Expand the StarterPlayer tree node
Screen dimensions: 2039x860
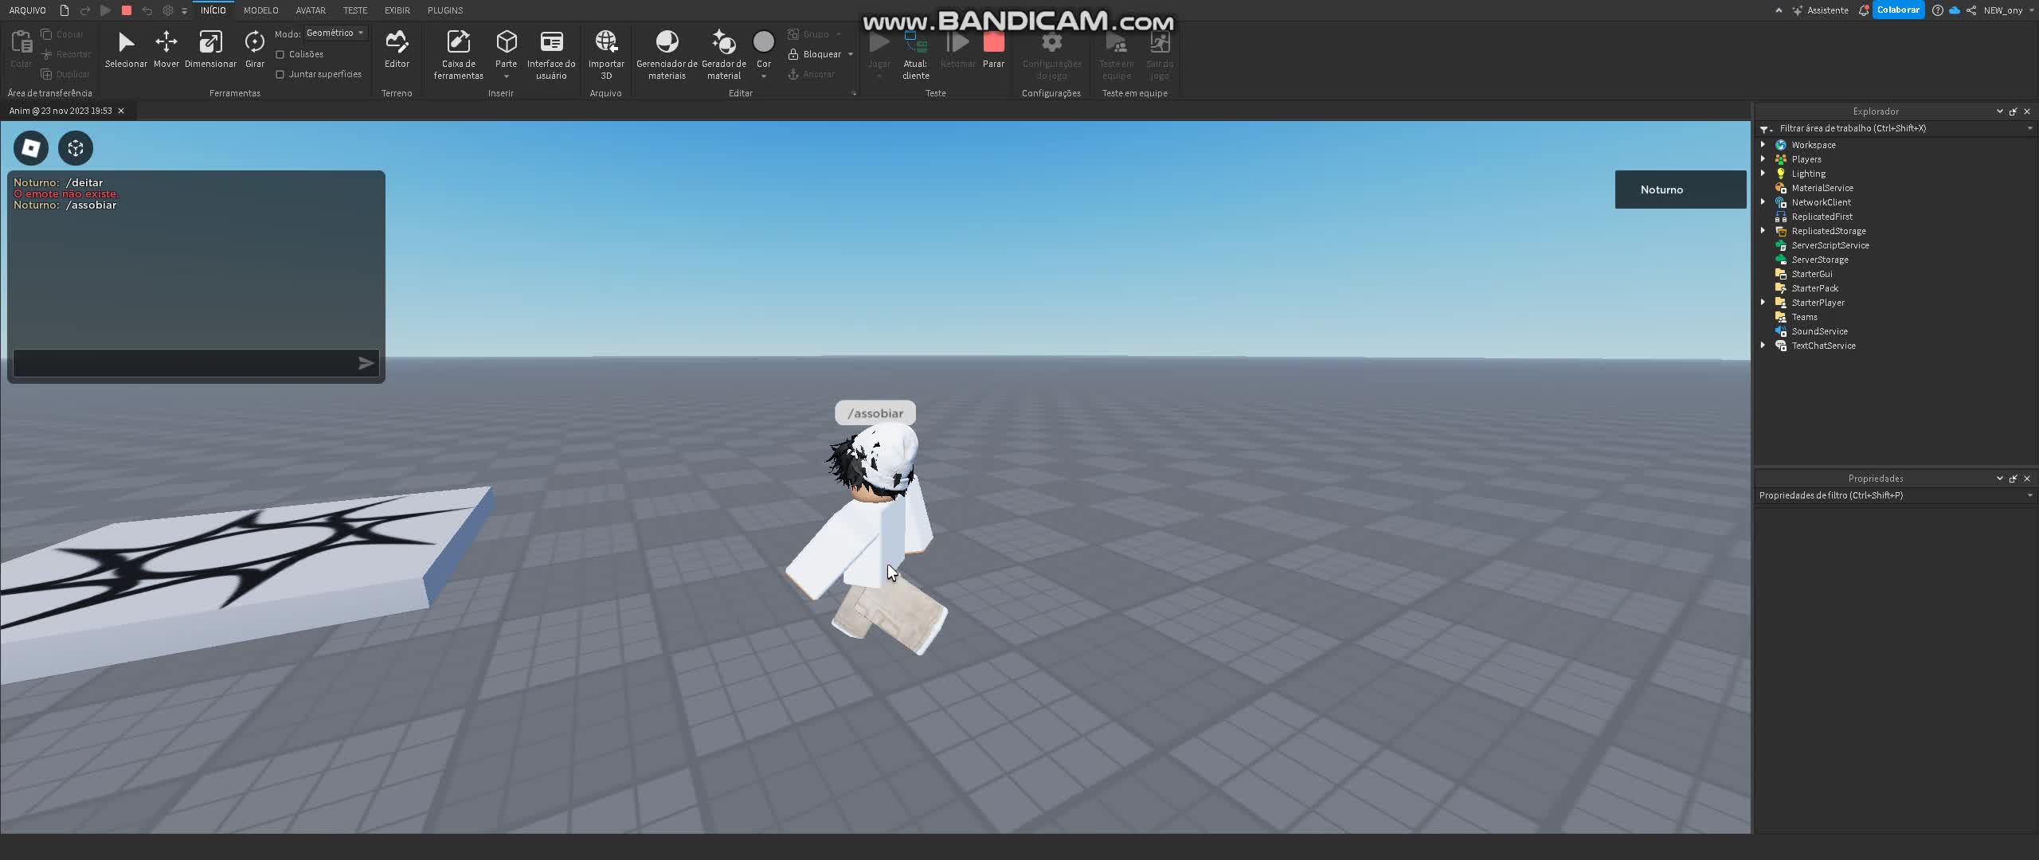pos(1763,303)
